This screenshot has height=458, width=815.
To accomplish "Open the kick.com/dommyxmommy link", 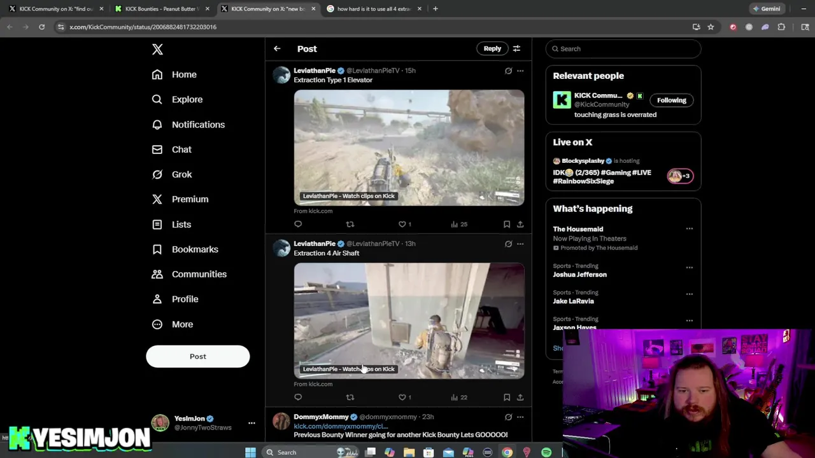I will [x=341, y=426].
